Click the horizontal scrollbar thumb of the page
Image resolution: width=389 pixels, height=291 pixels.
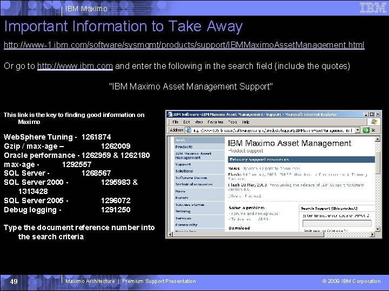[x=248, y=234]
